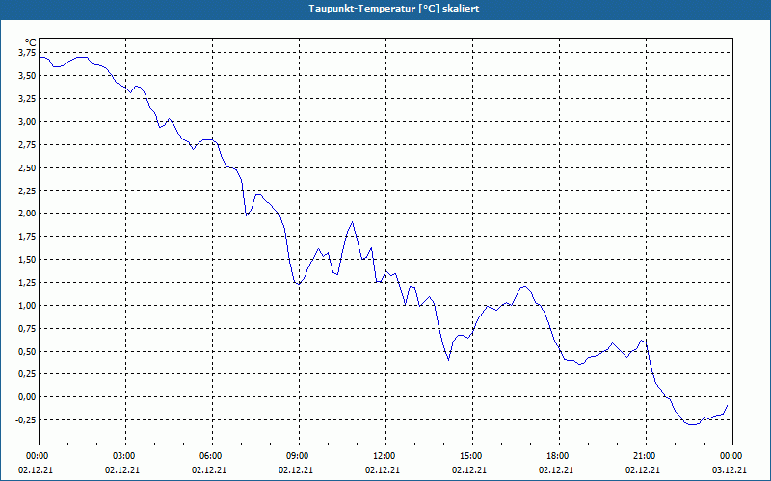Click the -0,25 y-axis label
The width and height of the screenshot is (771, 481).
[x=27, y=420]
